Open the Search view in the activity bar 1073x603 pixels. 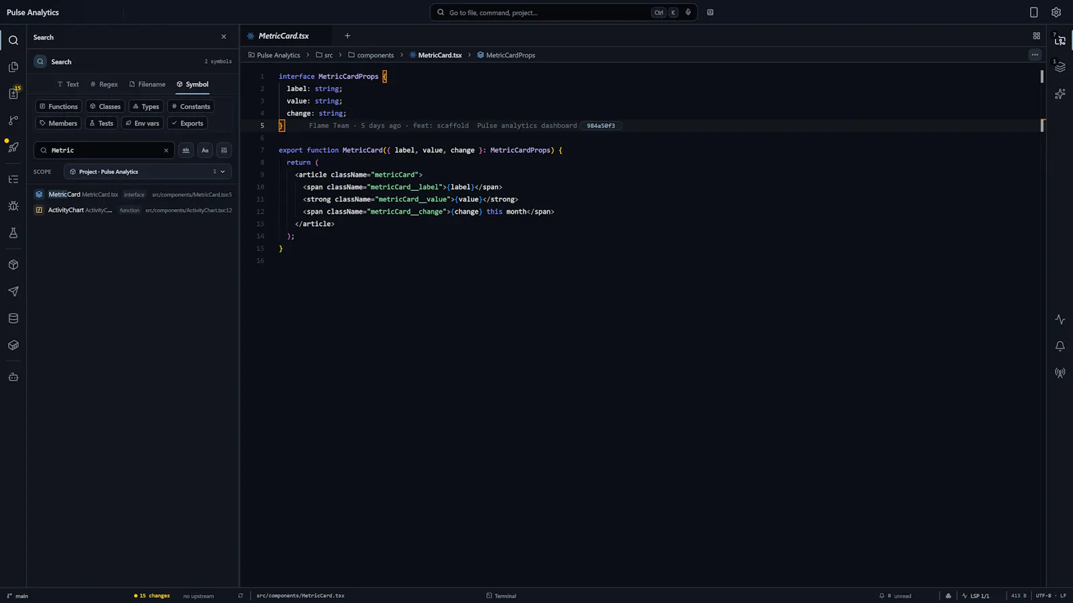coord(13,40)
